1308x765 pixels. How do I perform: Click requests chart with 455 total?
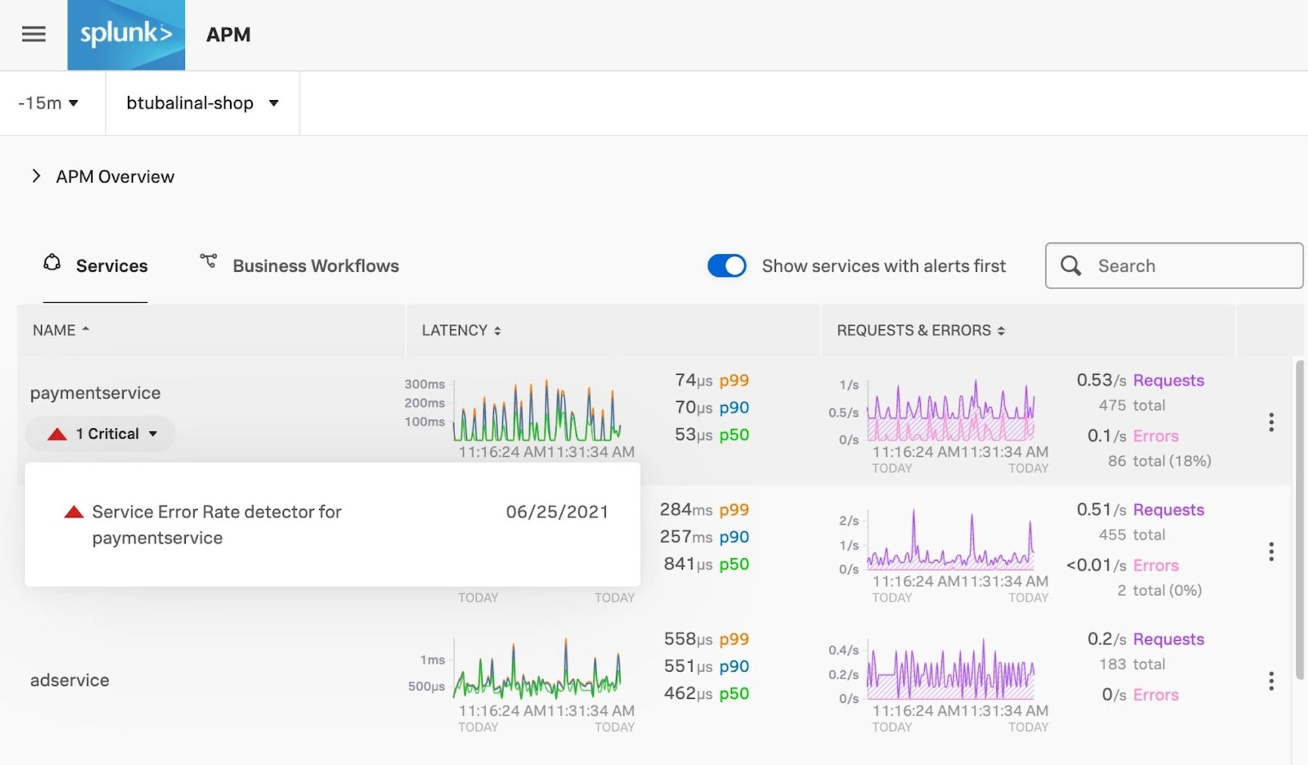951,539
